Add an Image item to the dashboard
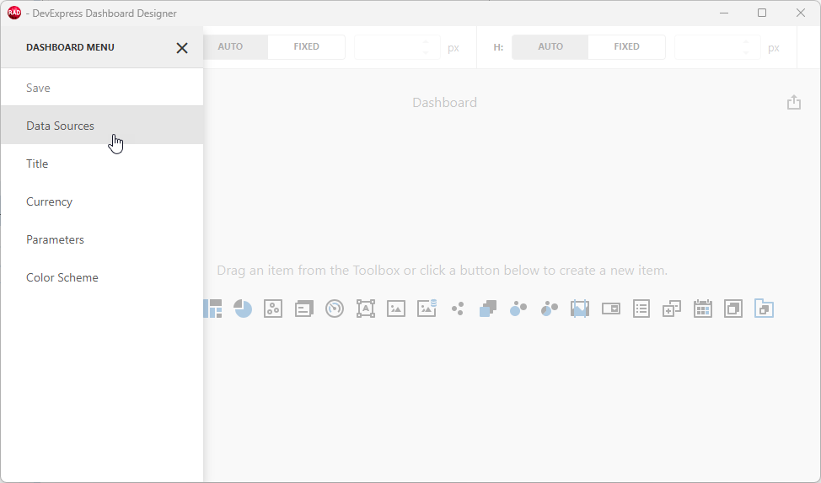821x483 pixels. pos(396,309)
